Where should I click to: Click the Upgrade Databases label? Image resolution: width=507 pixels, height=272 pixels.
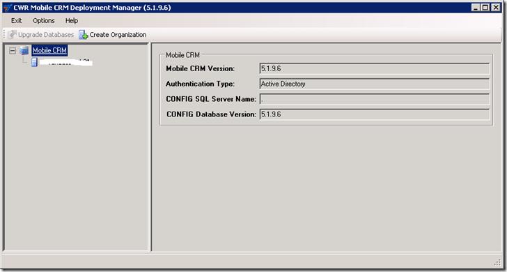coord(46,35)
